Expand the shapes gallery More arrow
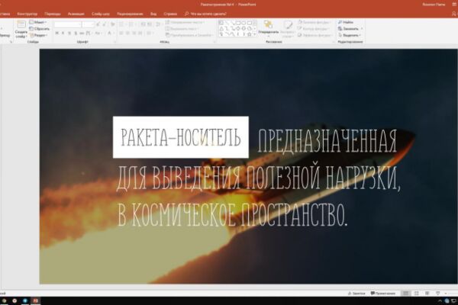Viewport: 458px width, 305px height. click(x=255, y=34)
